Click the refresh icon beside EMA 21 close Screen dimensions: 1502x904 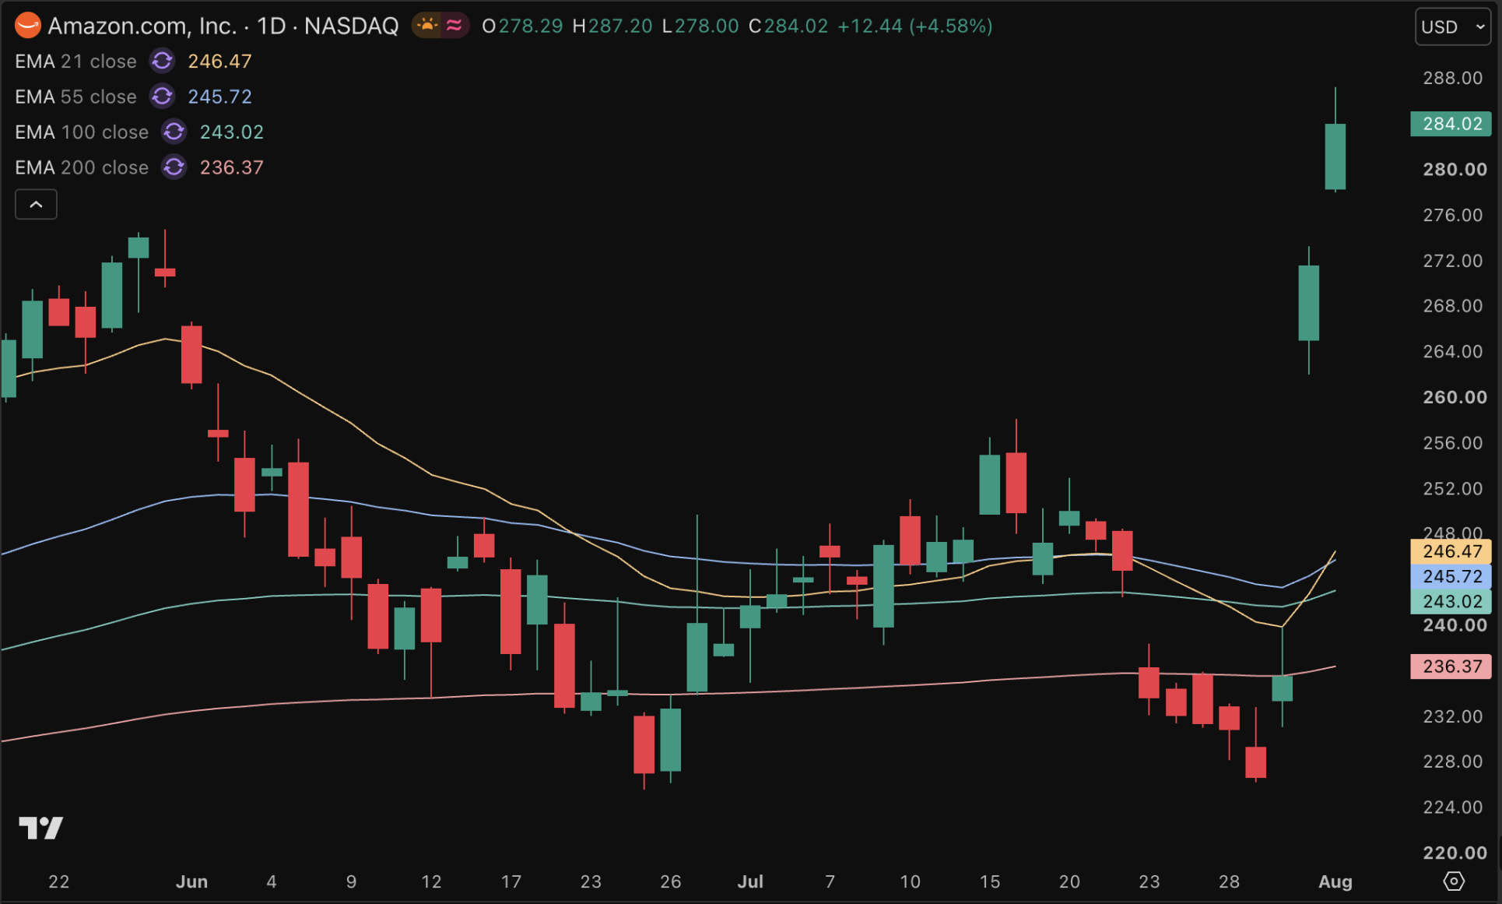pyautogui.click(x=162, y=61)
